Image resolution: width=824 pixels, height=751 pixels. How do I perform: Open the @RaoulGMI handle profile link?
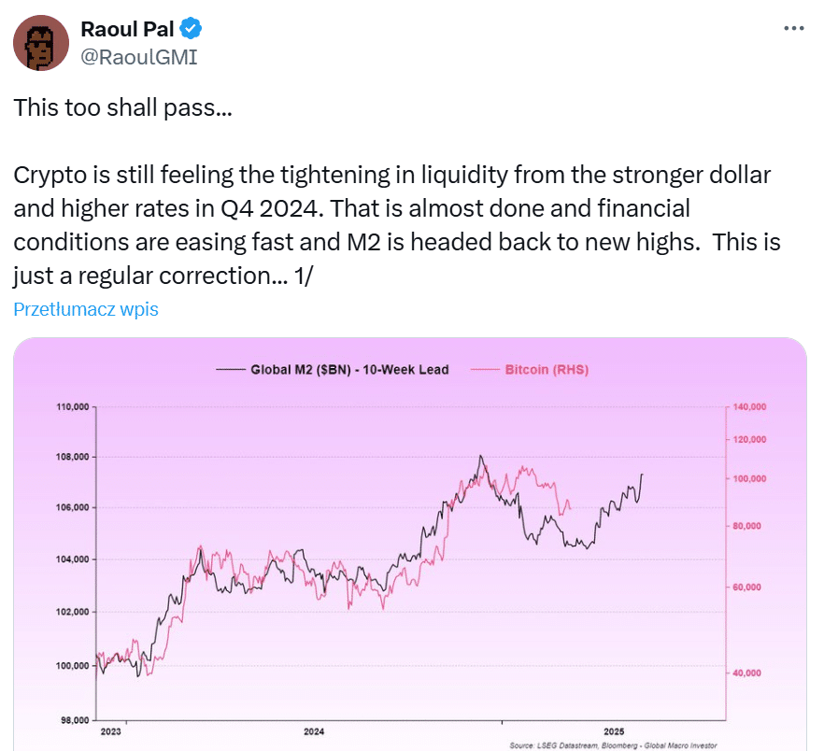click(x=138, y=57)
